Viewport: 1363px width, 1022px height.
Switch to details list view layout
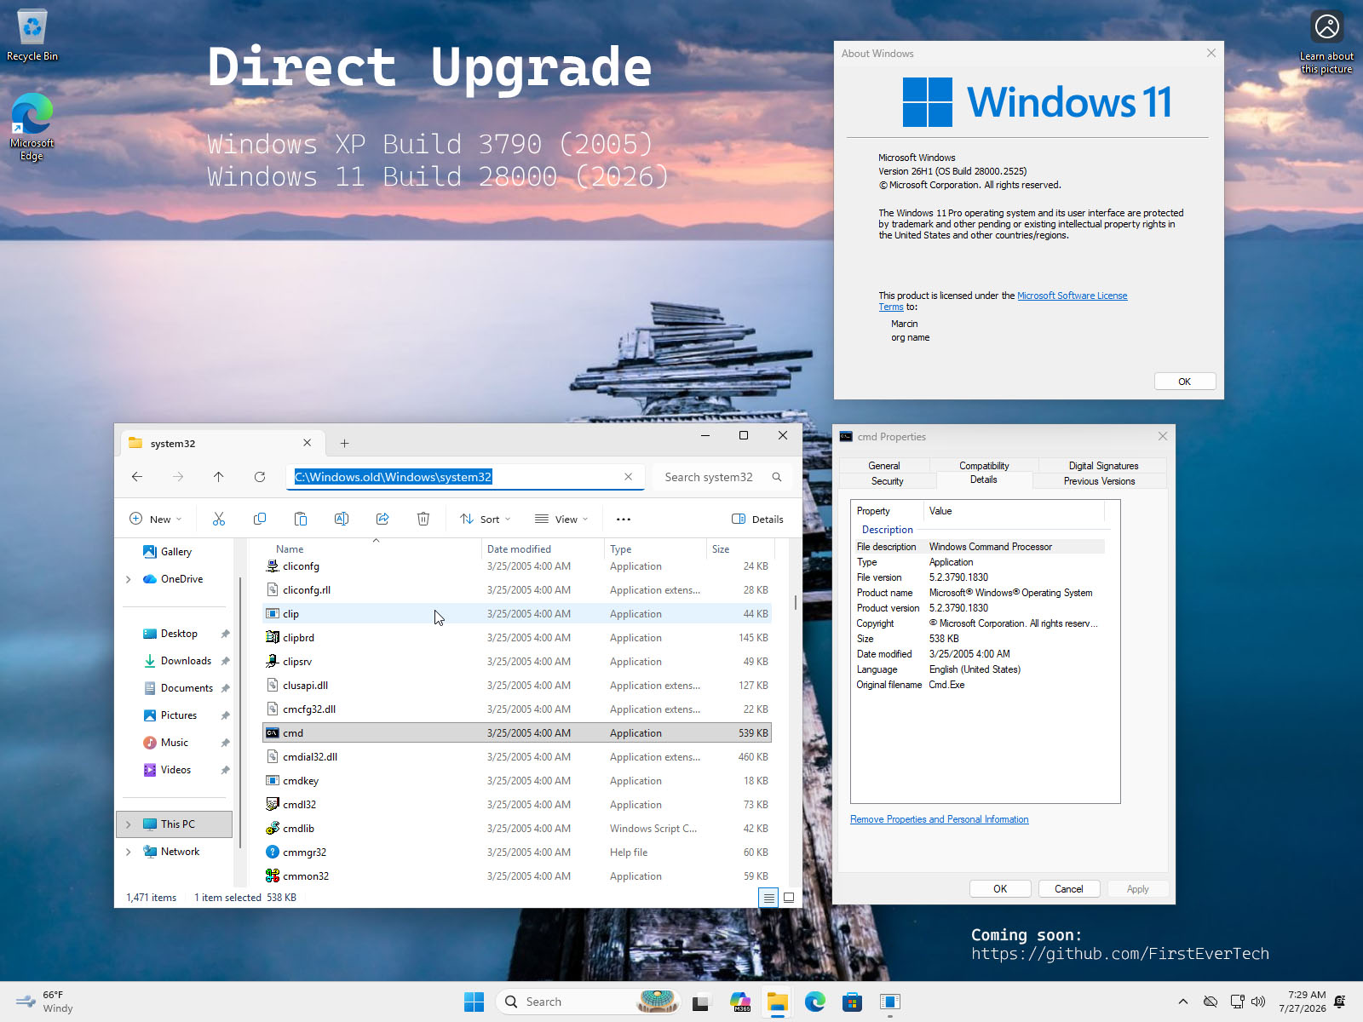768,898
